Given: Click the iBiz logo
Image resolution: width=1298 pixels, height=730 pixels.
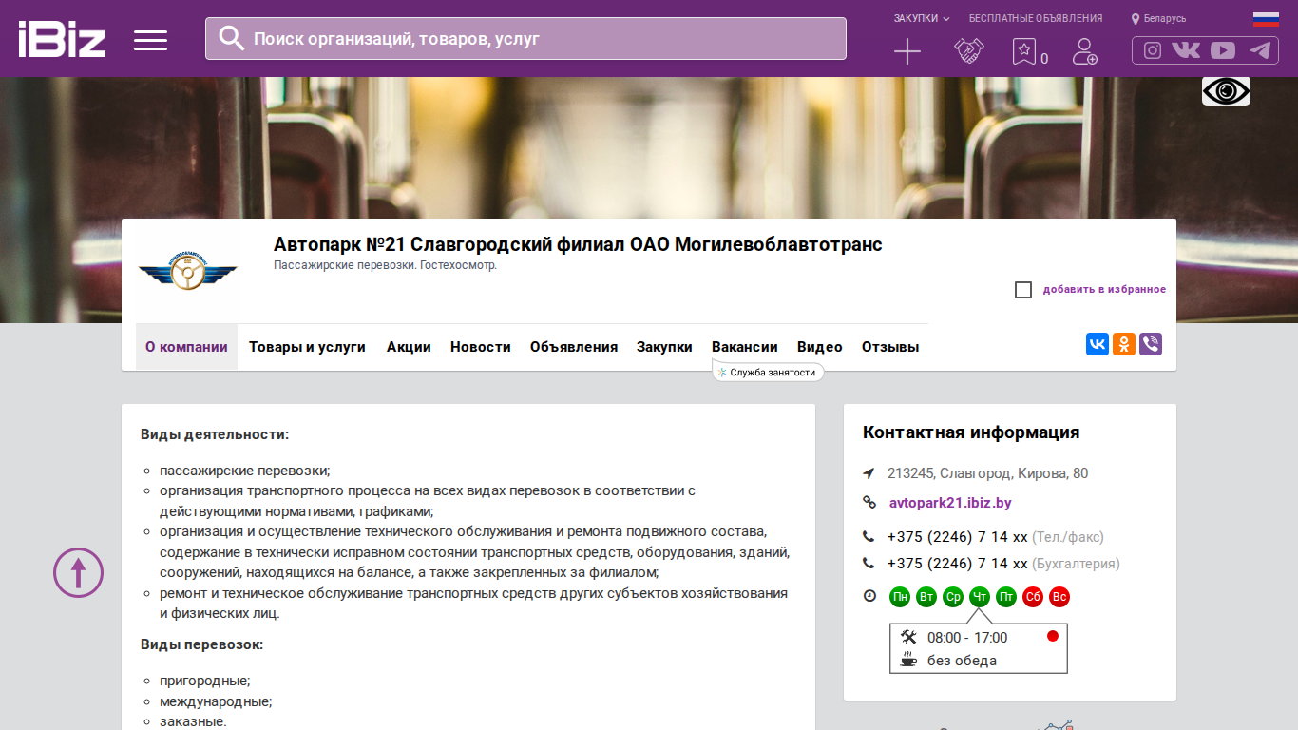Looking at the screenshot, I should point(62,39).
